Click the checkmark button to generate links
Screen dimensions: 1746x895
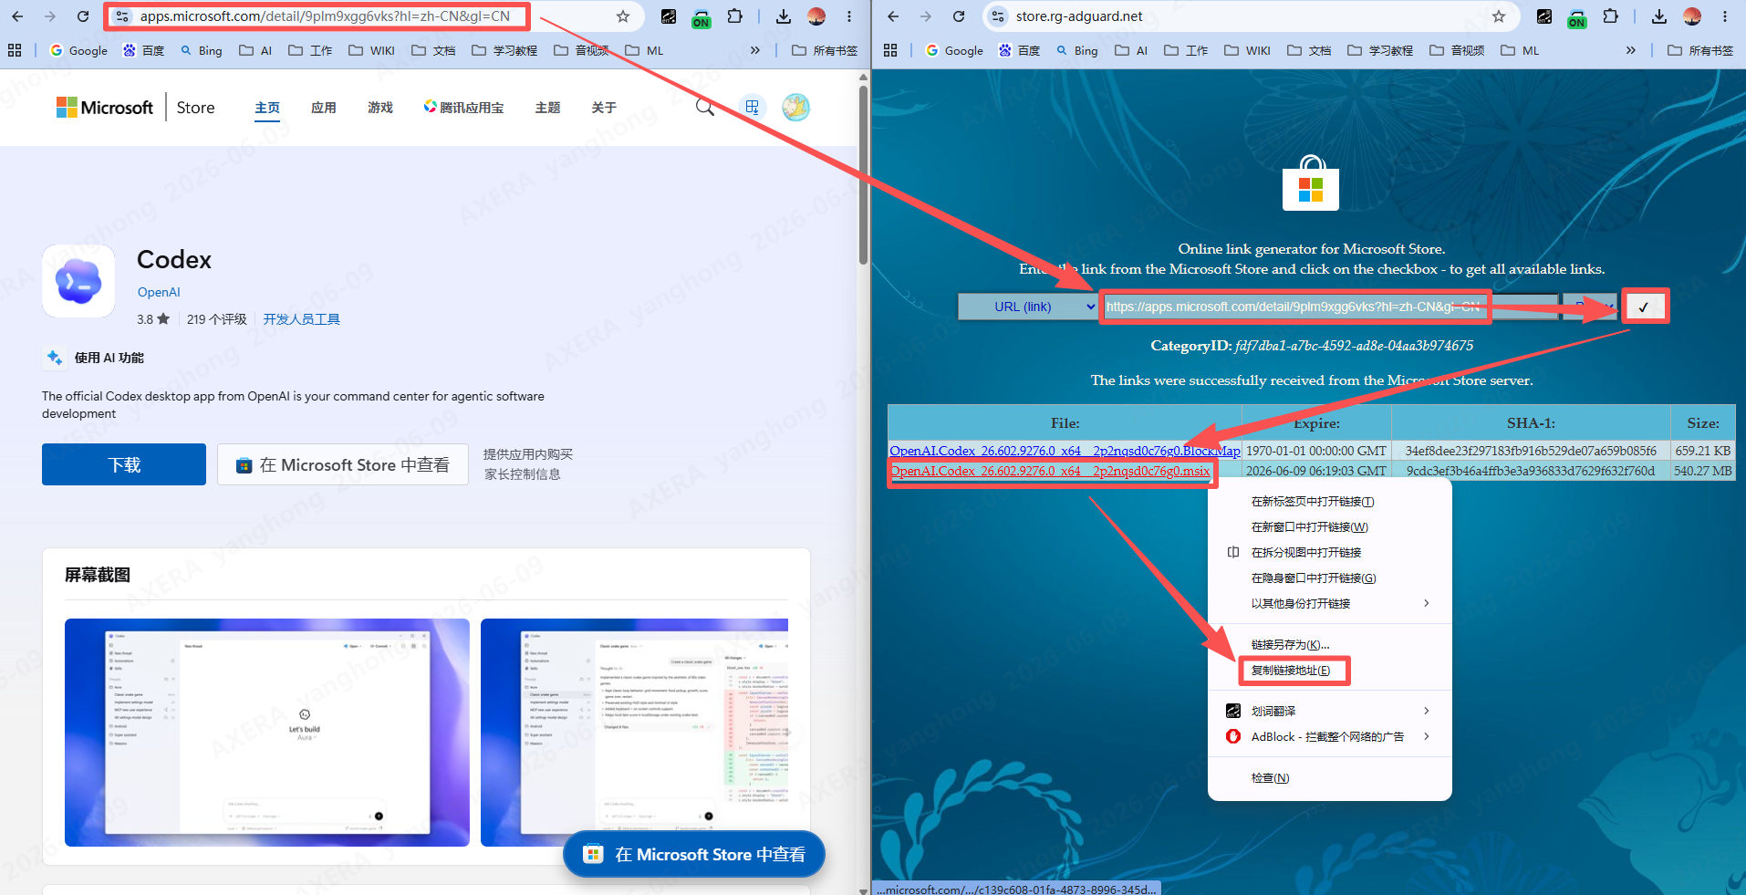click(x=1644, y=307)
